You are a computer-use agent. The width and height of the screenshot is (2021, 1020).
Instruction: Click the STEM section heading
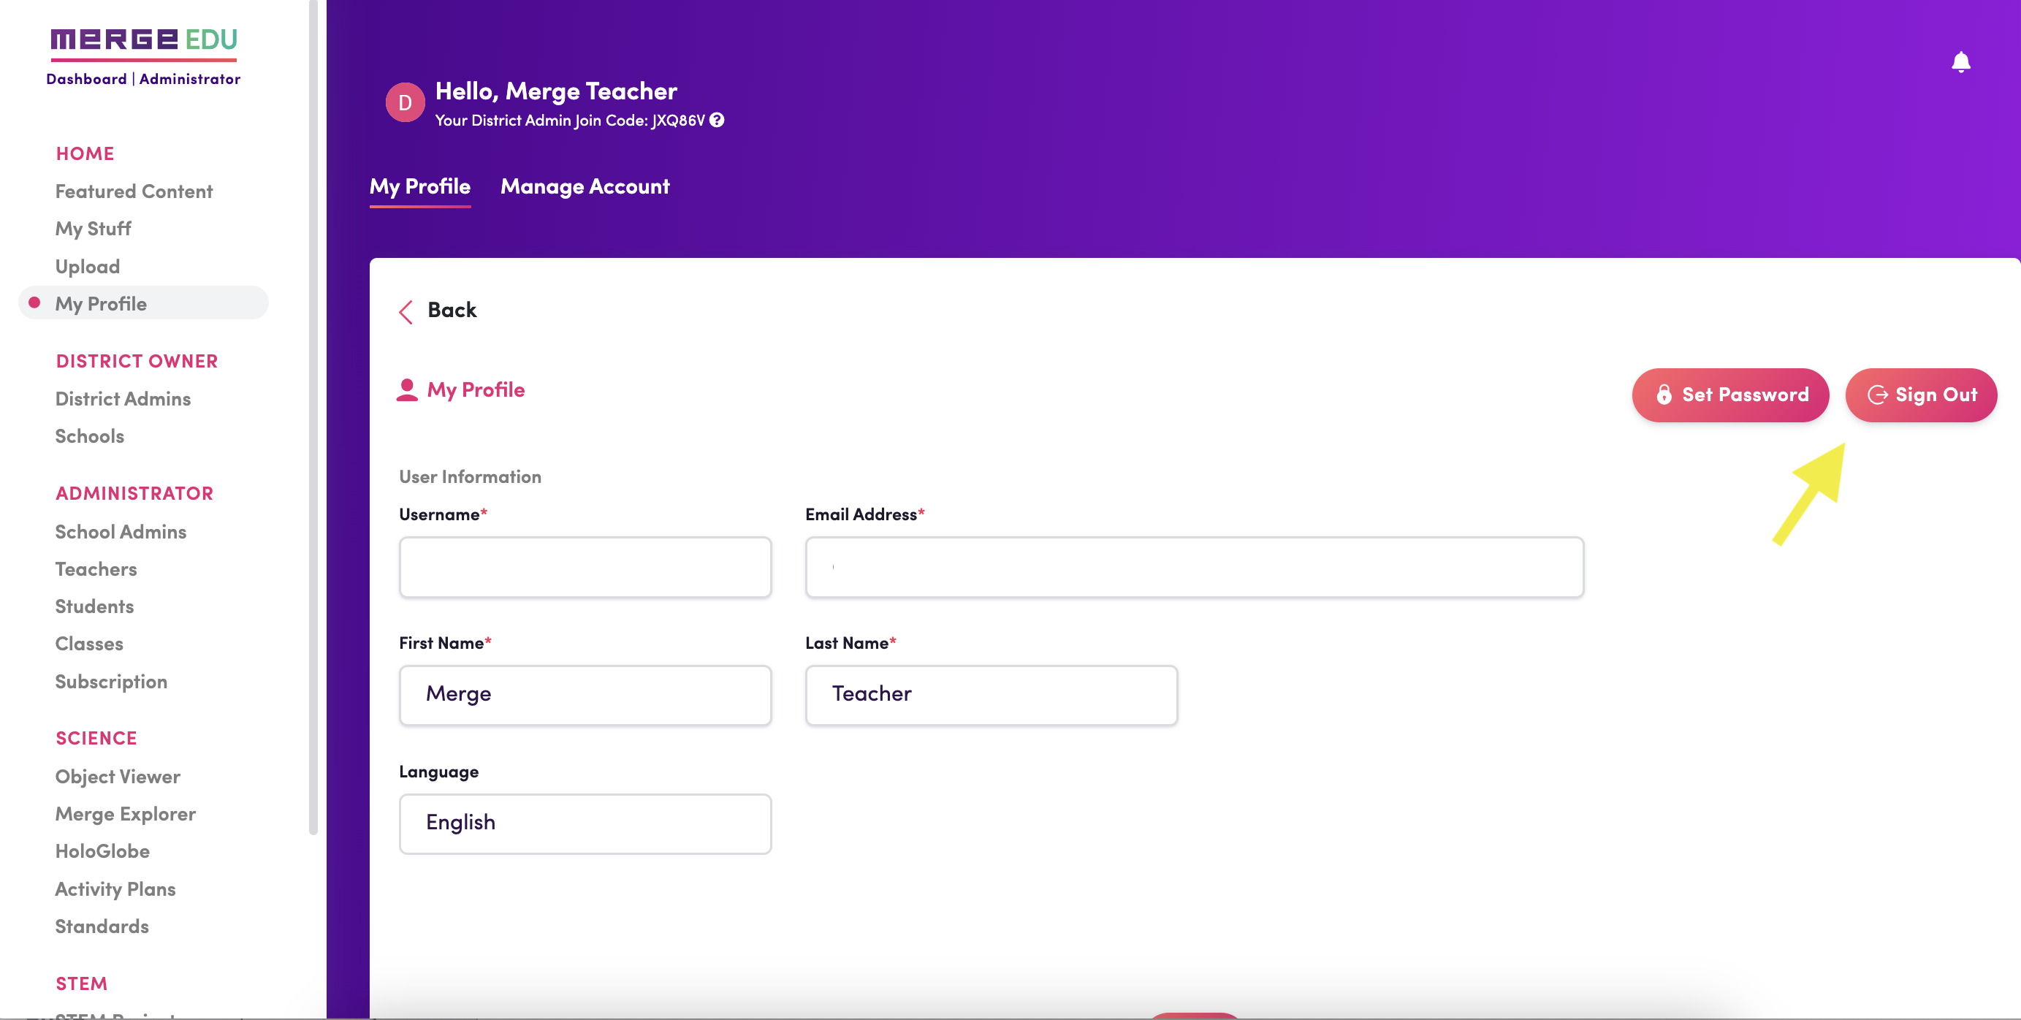[82, 984]
